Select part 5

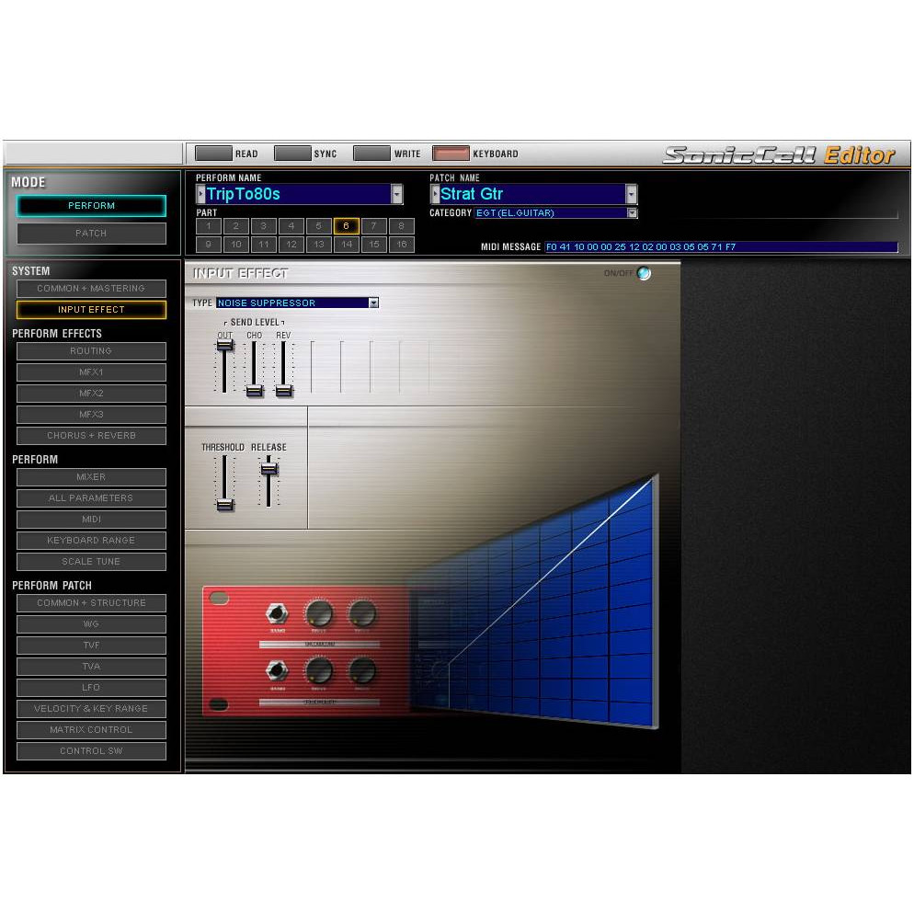coord(319,226)
